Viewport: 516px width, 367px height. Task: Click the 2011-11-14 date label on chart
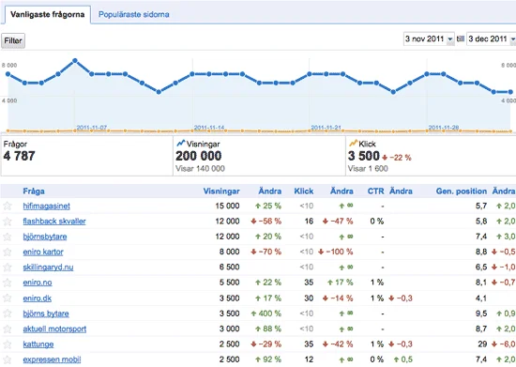point(209,128)
